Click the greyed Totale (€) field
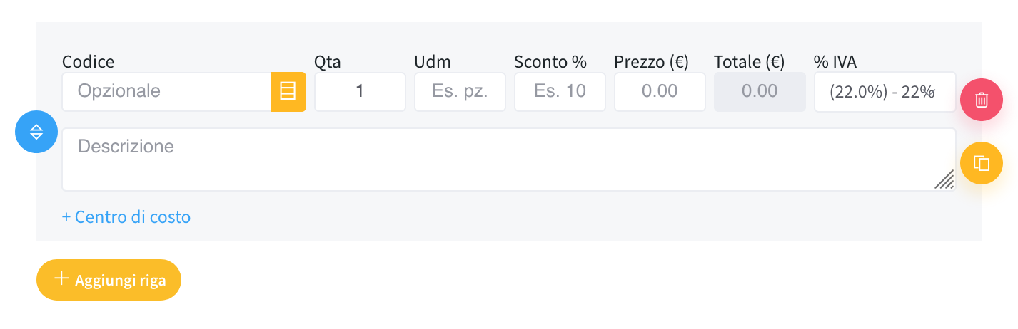The image size is (1018, 329). (x=760, y=92)
